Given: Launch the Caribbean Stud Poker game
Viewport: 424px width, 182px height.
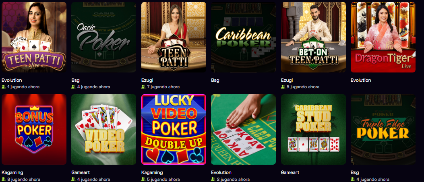Looking at the screenshot, I should click(x=313, y=130).
